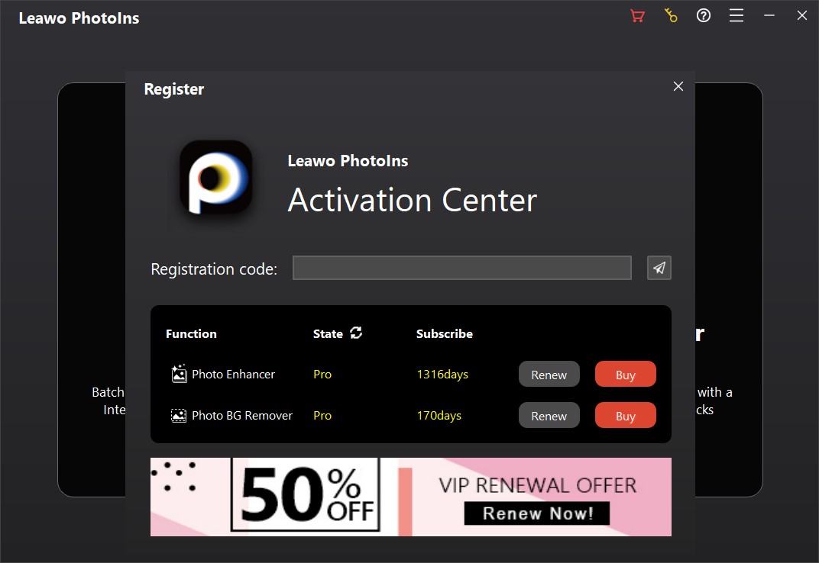
Task: Click the Leawo PhotoIns title bar label
Action: (79, 18)
